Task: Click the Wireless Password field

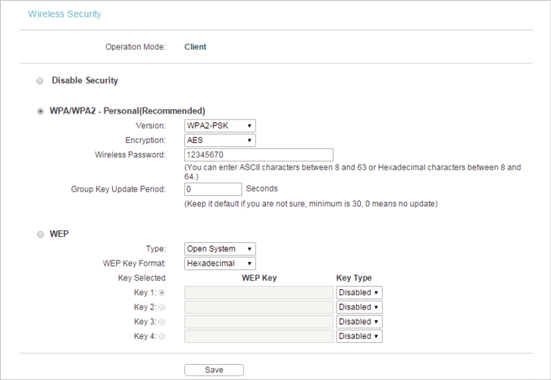Action: 258,154
